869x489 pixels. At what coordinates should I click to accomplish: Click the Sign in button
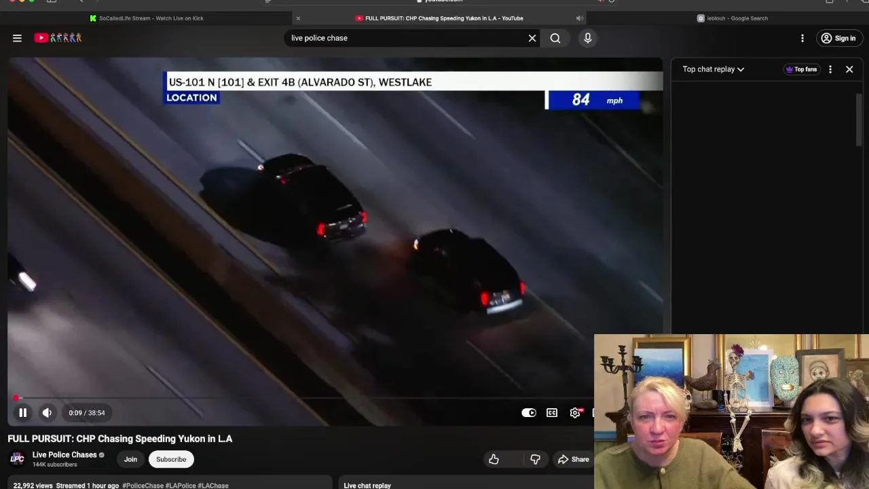tap(838, 38)
